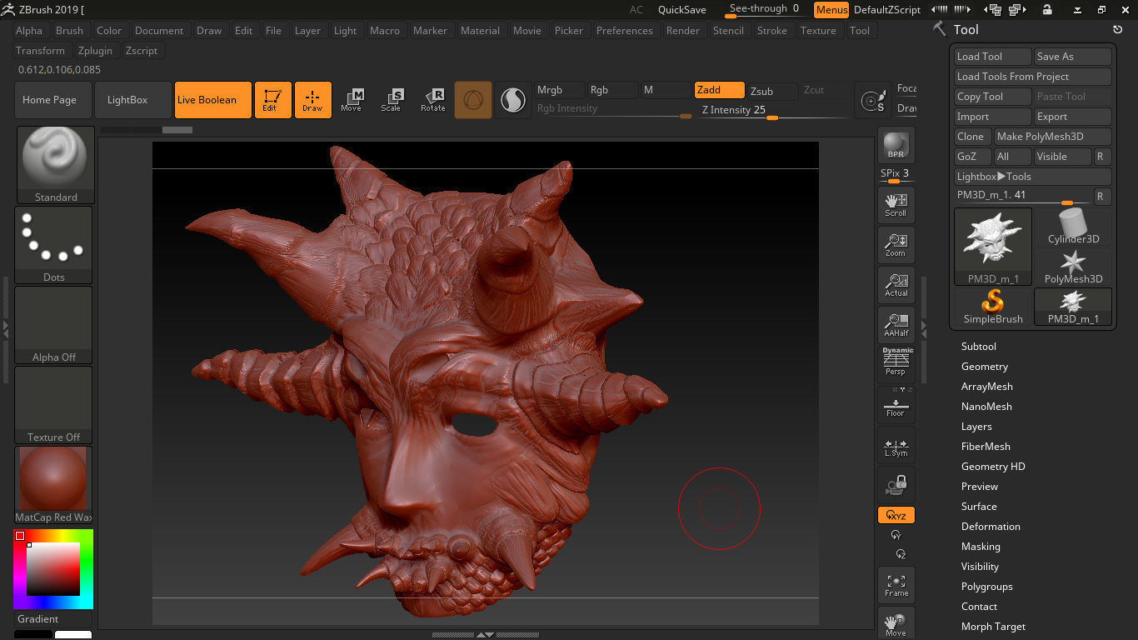Open the Standard brush picker

click(x=54, y=165)
